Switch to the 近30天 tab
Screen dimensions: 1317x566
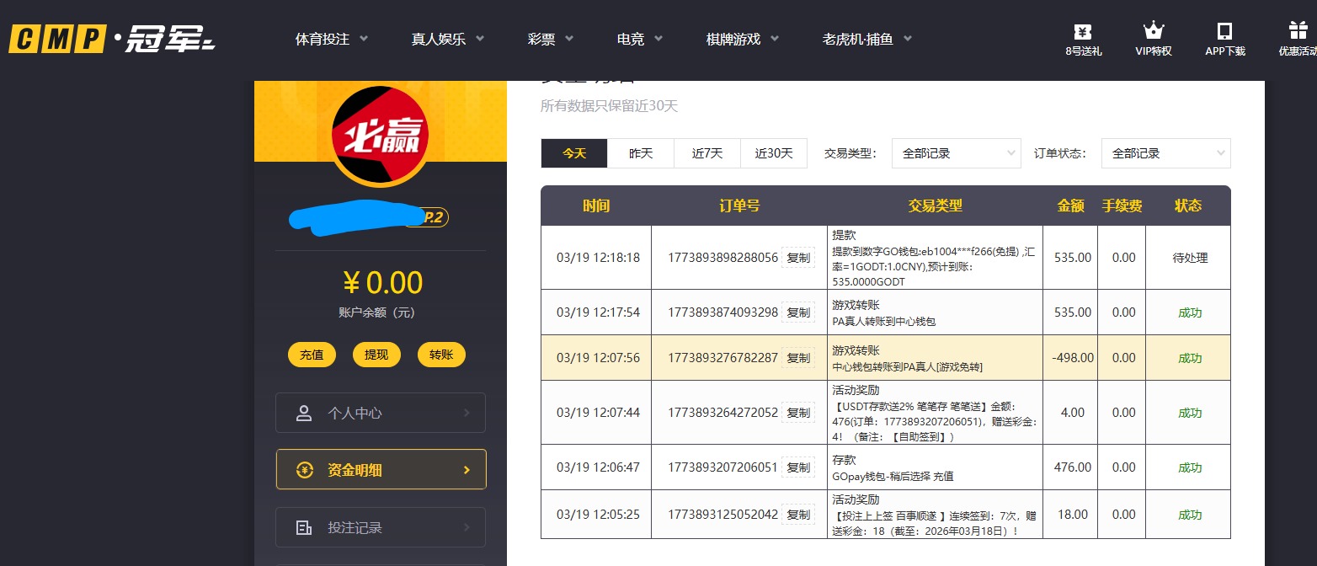tap(773, 153)
